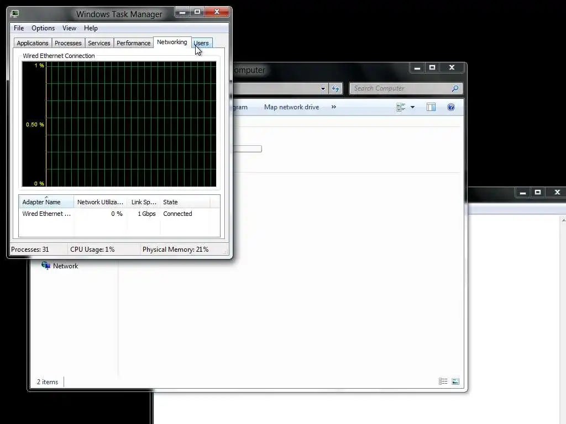Open the View menu in Task Manager
The height and width of the screenshot is (424, 566).
tap(69, 28)
